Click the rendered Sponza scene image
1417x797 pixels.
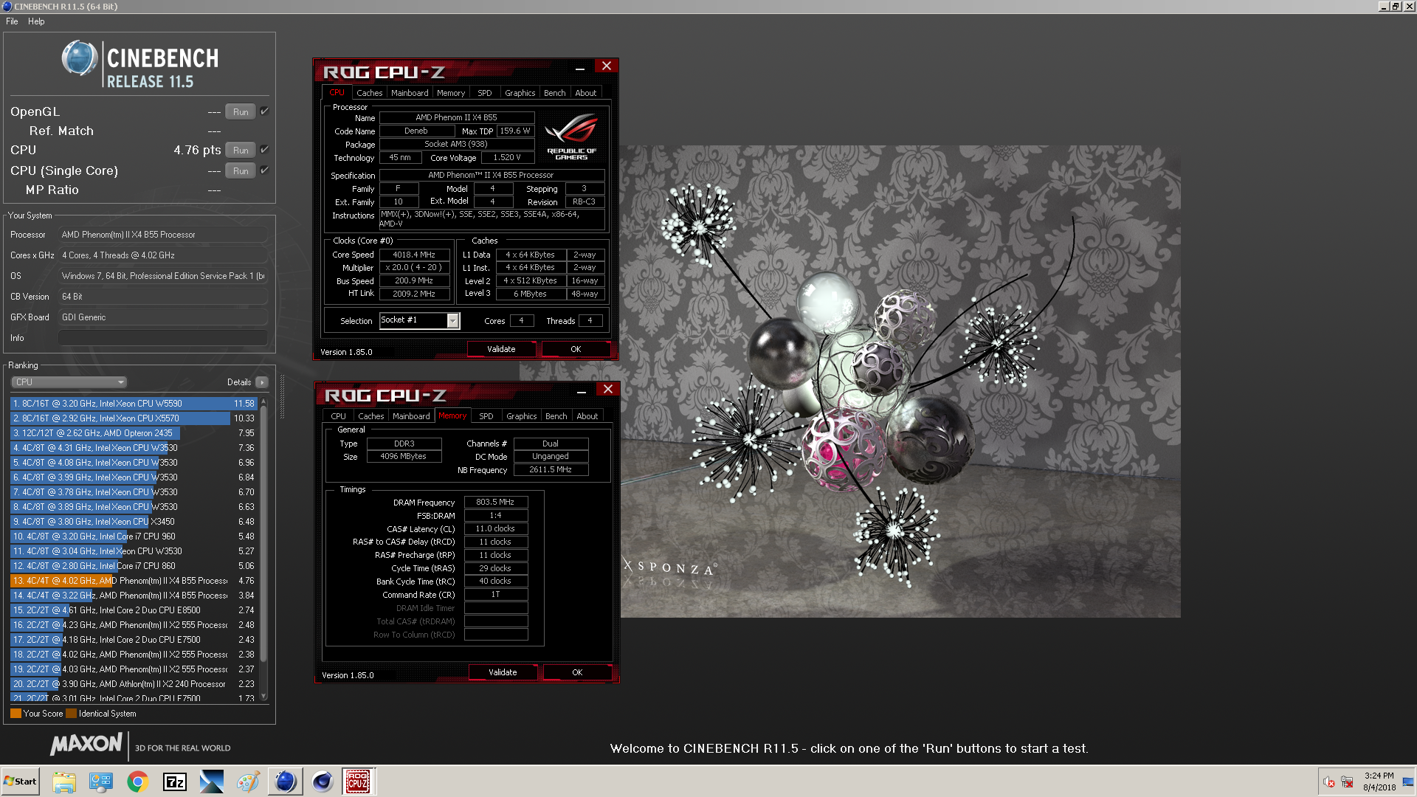coord(900,382)
